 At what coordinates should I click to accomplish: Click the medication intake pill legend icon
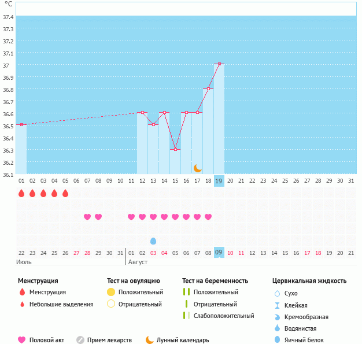tap(80, 340)
